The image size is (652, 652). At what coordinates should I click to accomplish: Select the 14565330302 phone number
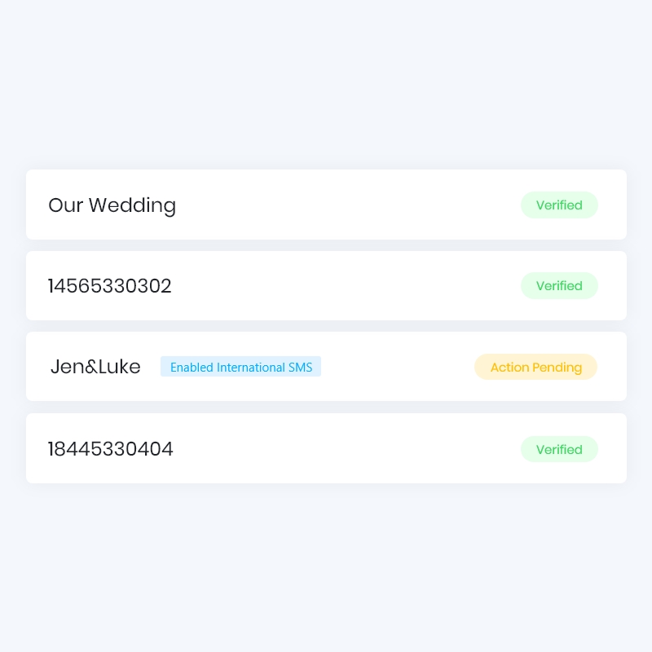click(x=109, y=286)
